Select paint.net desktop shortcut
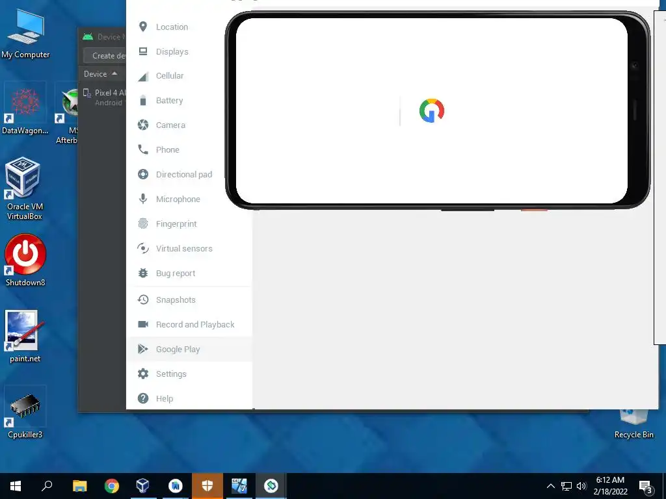 coord(25,336)
